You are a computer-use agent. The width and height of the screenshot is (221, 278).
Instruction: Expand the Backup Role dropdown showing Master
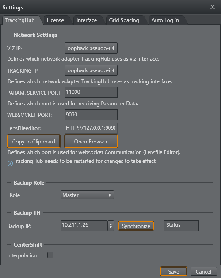tap(87, 195)
